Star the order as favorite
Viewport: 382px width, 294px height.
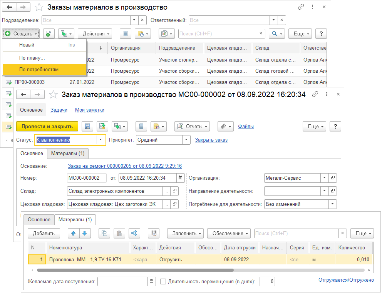coord(54,94)
